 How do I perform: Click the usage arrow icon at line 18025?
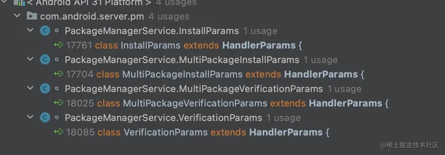(x=59, y=103)
